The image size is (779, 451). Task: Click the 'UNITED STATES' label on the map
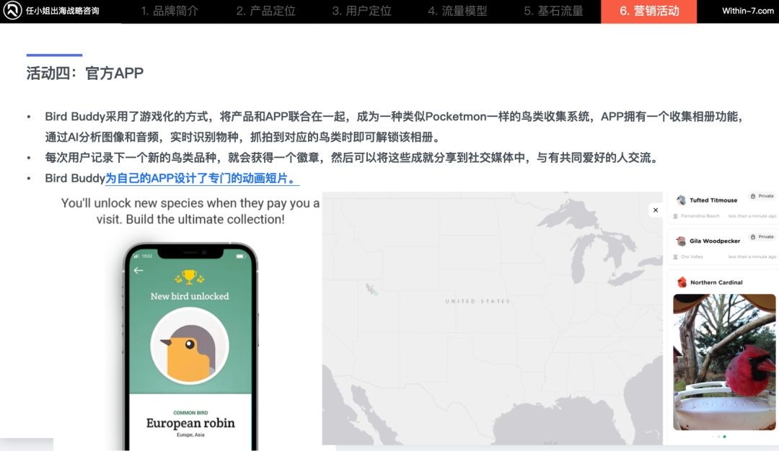coord(477,301)
